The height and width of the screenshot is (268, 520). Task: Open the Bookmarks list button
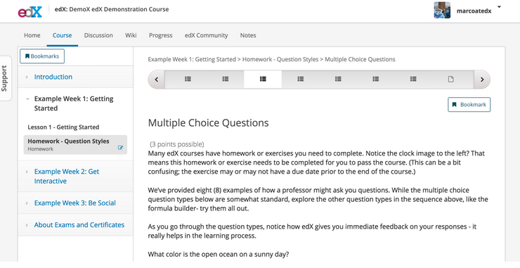[42, 56]
